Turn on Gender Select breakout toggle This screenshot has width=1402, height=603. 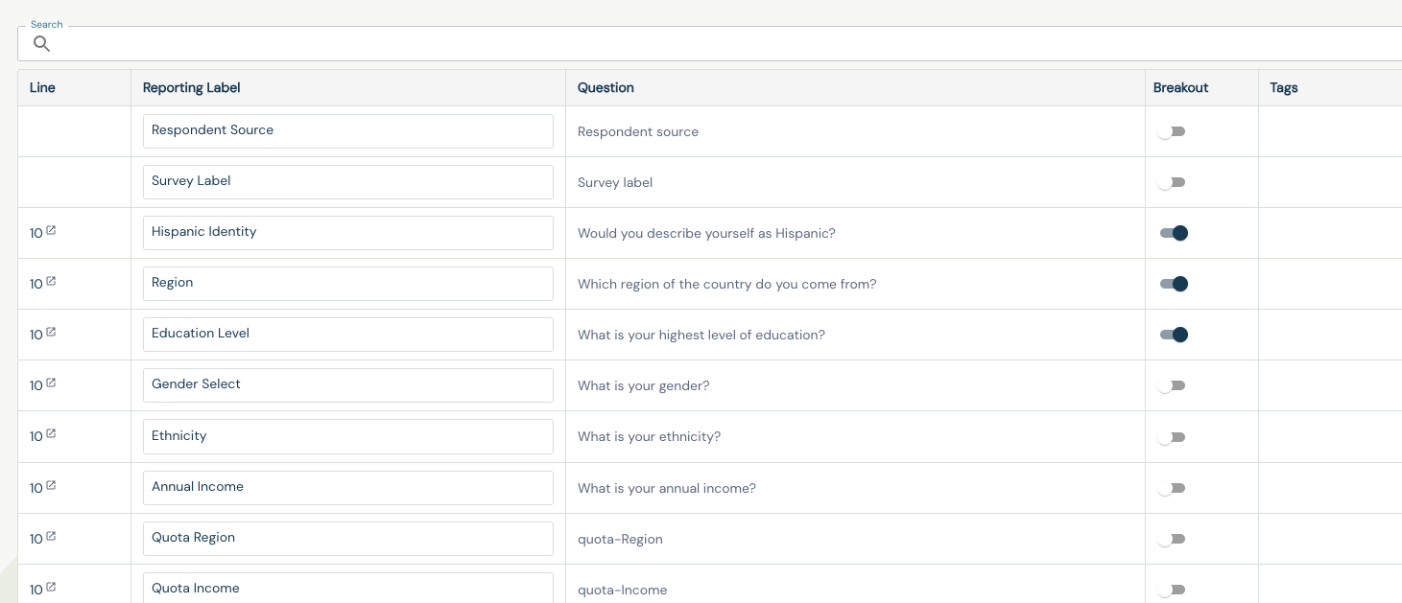1172,385
